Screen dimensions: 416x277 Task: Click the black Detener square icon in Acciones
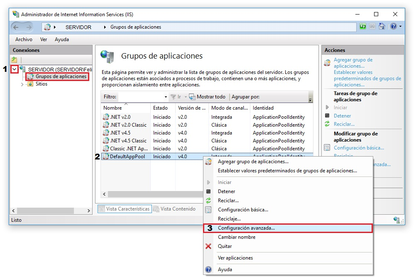(327, 115)
